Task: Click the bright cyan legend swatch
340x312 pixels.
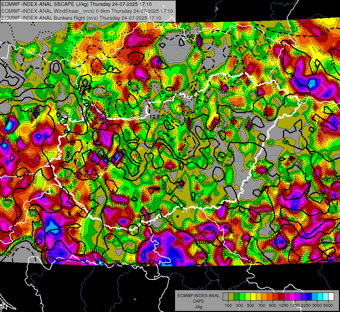Action: 320,297
